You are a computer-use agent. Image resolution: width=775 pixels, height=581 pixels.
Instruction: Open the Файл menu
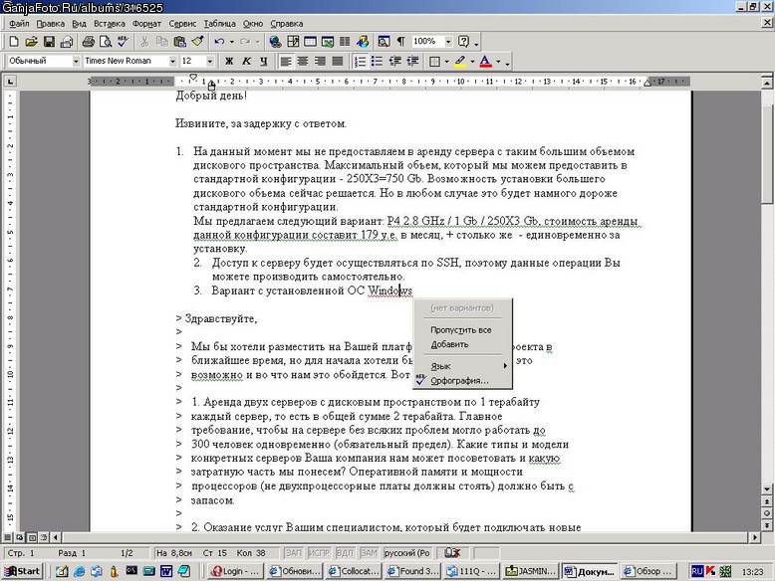[19, 23]
